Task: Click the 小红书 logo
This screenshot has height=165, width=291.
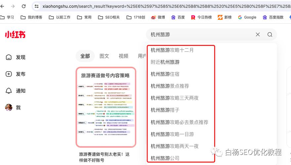Action: [x=15, y=35]
